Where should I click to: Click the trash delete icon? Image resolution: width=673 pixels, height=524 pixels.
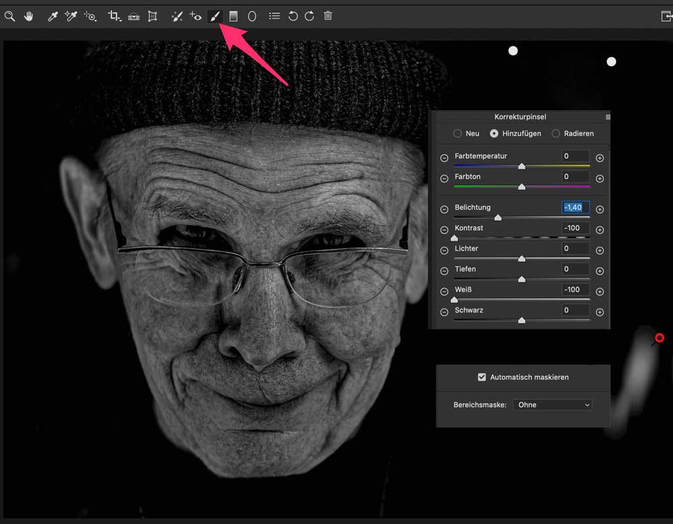click(328, 16)
